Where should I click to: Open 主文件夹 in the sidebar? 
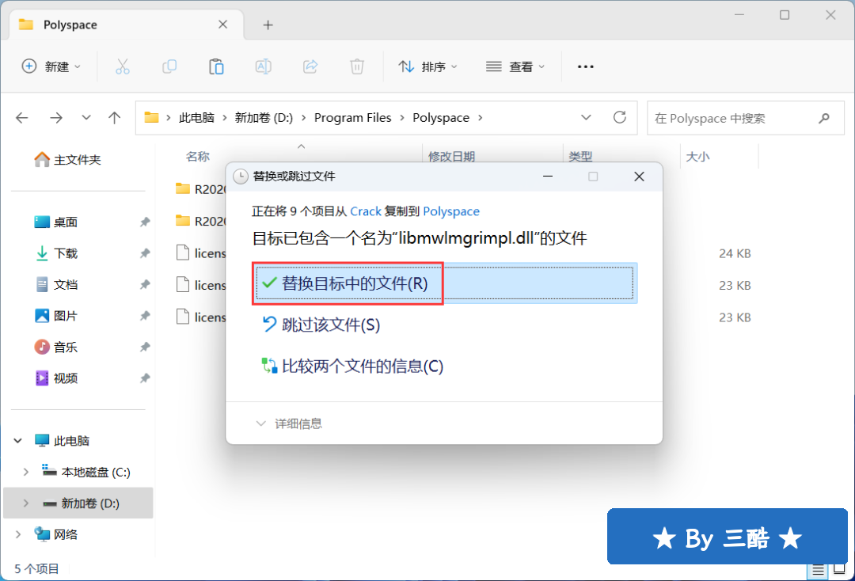[x=67, y=160]
